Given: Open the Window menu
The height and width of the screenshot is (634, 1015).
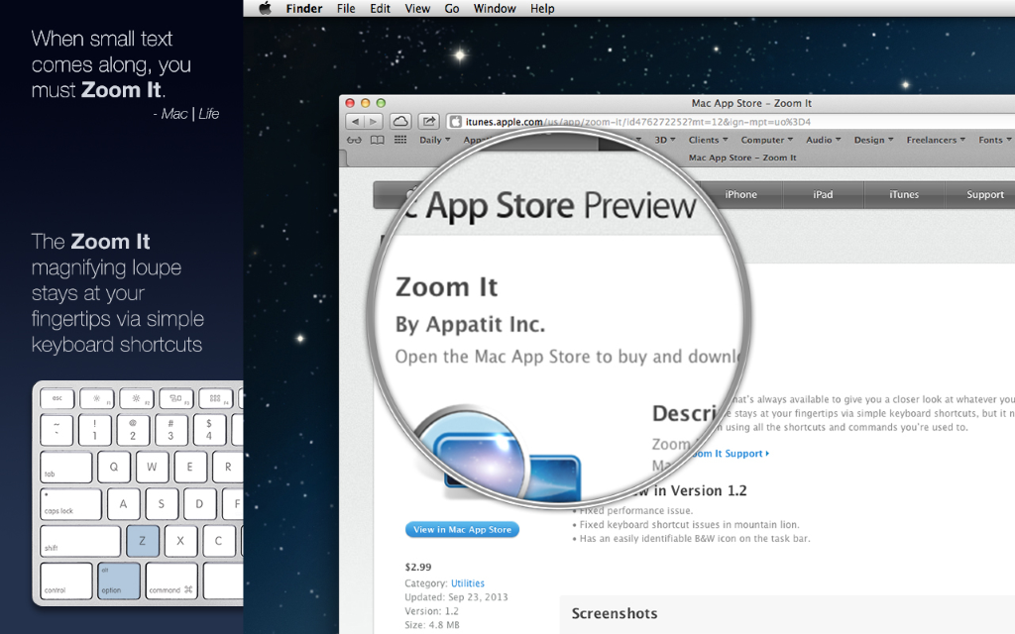Looking at the screenshot, I should click(x=495, y=8).
